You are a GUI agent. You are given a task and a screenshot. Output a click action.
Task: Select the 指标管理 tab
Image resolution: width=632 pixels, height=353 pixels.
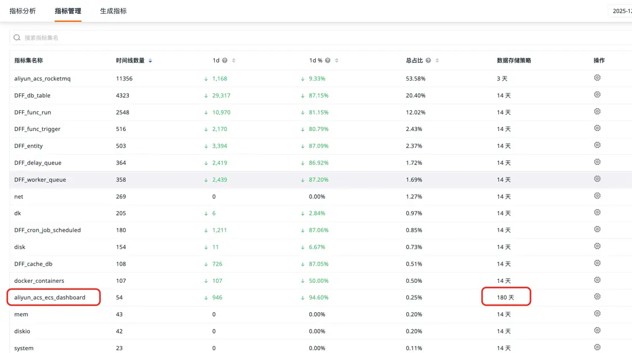point(68,11)
